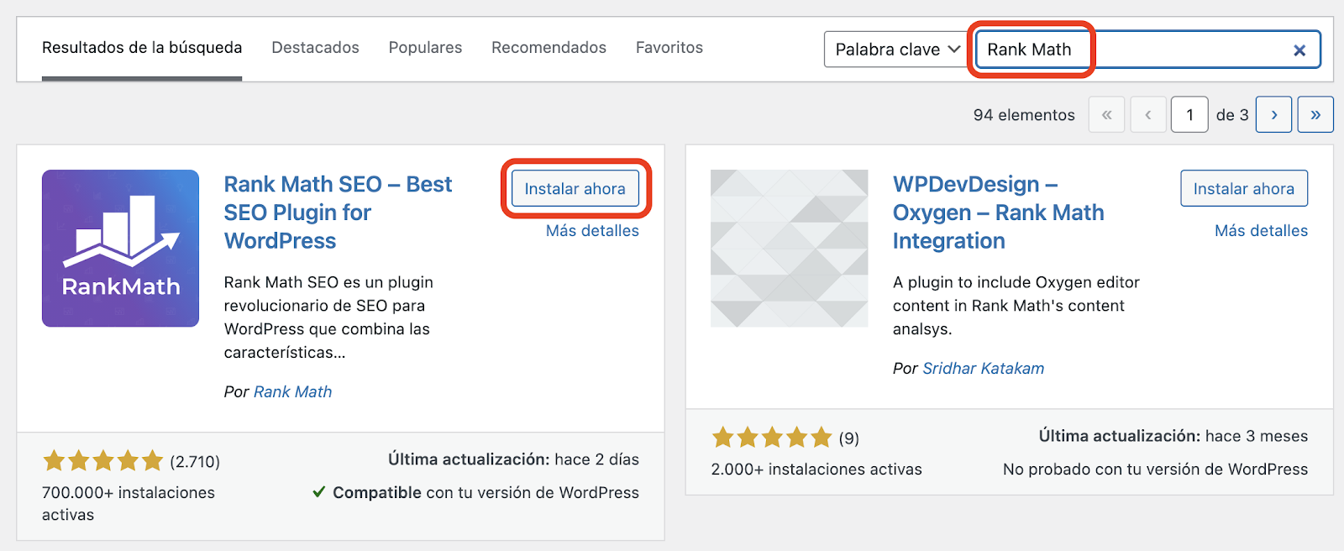The height and width of the screenshot is (551, 1344).
Task: Install WPDevDesign Oxygen integration plugin now
Action: pyautogui.click(x=1244, y=189)
